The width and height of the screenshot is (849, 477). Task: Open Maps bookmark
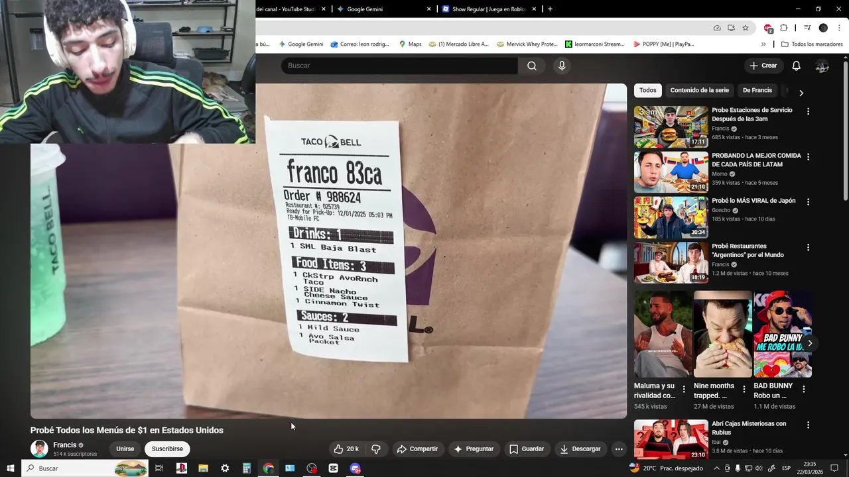(410, 44)
